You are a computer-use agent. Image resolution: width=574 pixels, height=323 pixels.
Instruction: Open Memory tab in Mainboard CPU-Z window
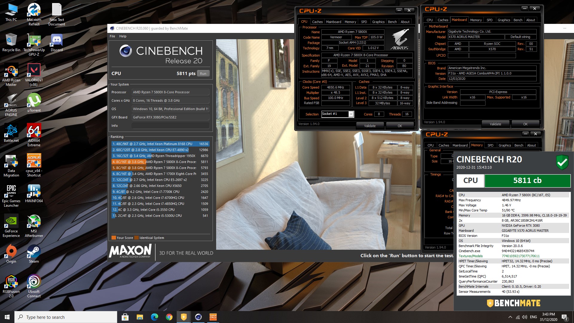(x=476, y=20)
